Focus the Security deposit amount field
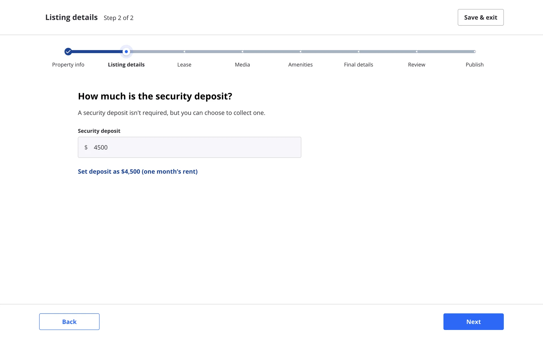 tap(195, 147)
